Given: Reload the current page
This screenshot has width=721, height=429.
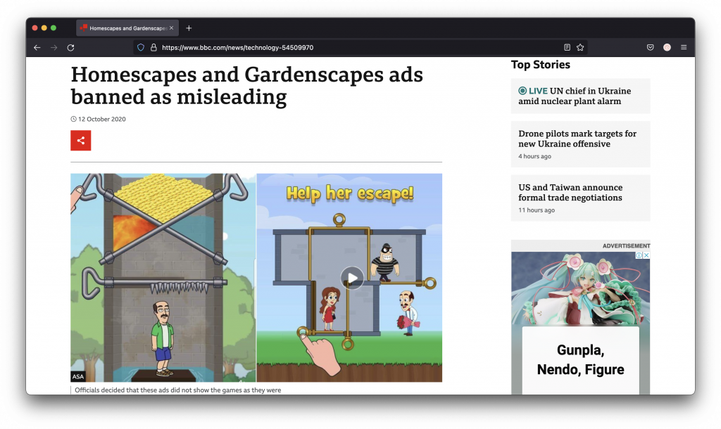Looking at the screenshot, I should [x=70, y=48].
